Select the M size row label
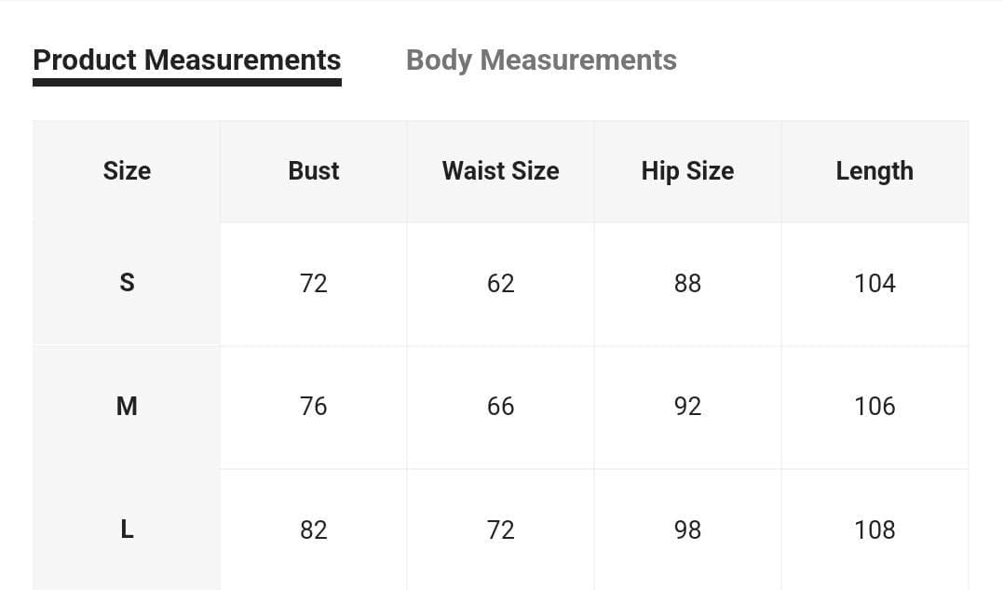1003x590 pixels. (127, 406)
